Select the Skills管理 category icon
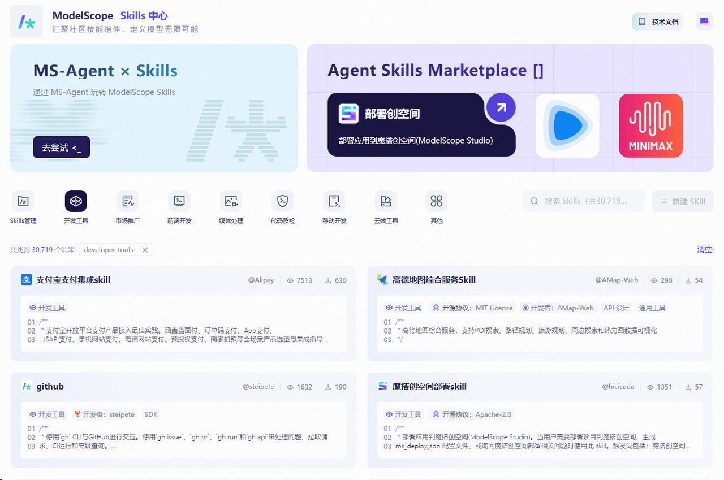The height and width of the screenshot is (480, 724). 23,201
